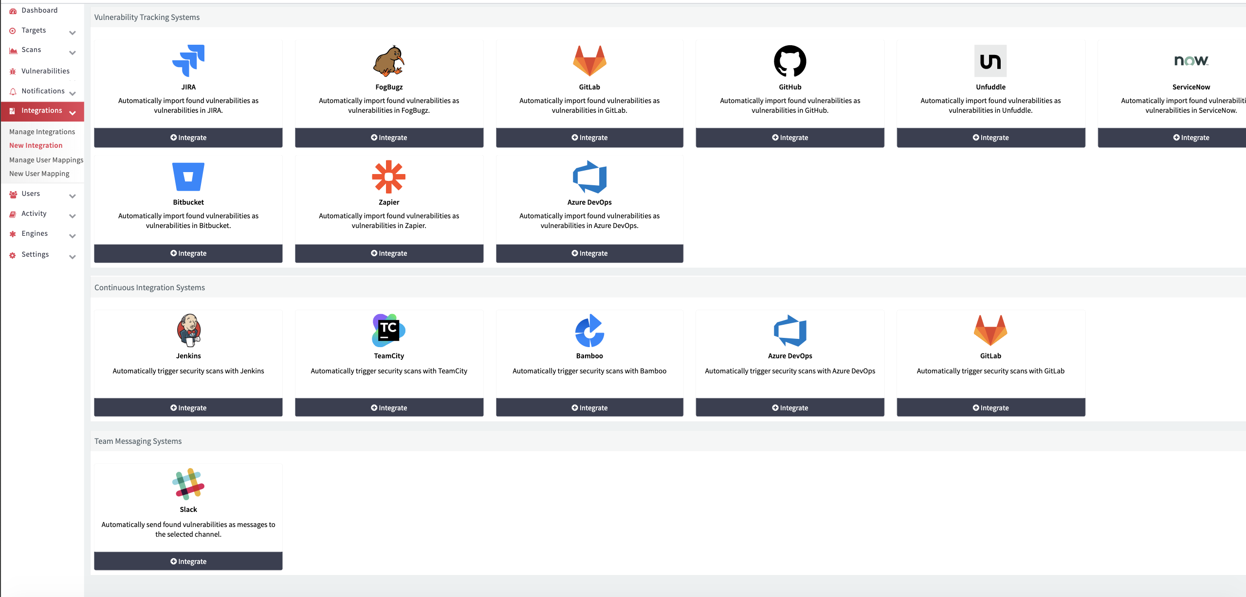Viewport: 1246px width, 597px height.
Task: Expand the Settings sidebar section
Action: pyautogui.click(x=72, y=257)
